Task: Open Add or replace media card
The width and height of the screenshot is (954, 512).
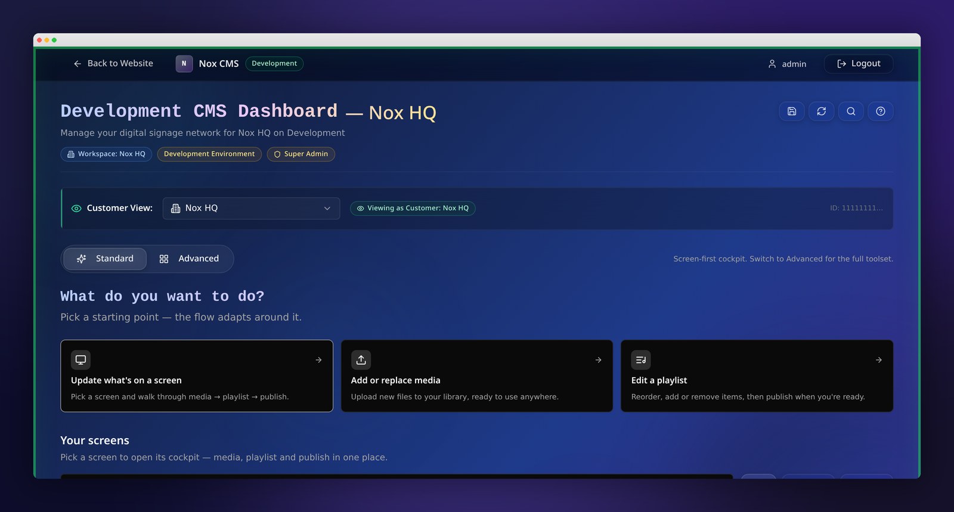Action: pyautogui.click(x=477, y=376)
